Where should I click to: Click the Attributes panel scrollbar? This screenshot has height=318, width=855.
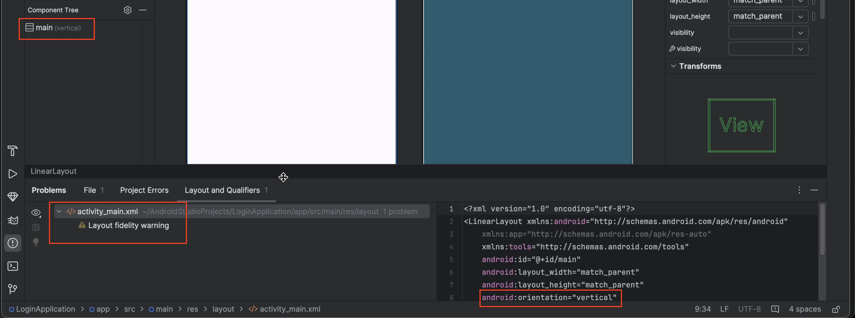pyautogui.click(x=822, y=9)
